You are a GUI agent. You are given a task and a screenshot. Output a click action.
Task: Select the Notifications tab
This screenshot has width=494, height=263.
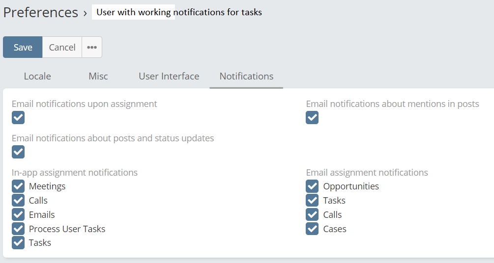click(246, 76)
